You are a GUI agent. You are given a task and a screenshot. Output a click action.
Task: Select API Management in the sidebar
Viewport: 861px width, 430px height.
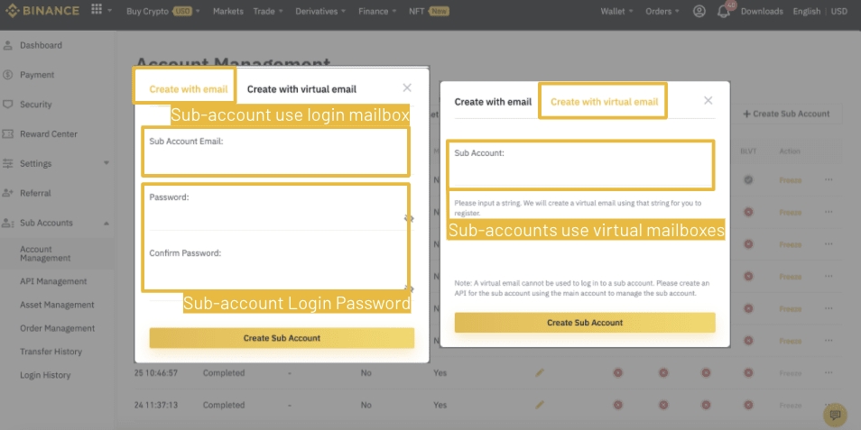(x=53, y=281)
